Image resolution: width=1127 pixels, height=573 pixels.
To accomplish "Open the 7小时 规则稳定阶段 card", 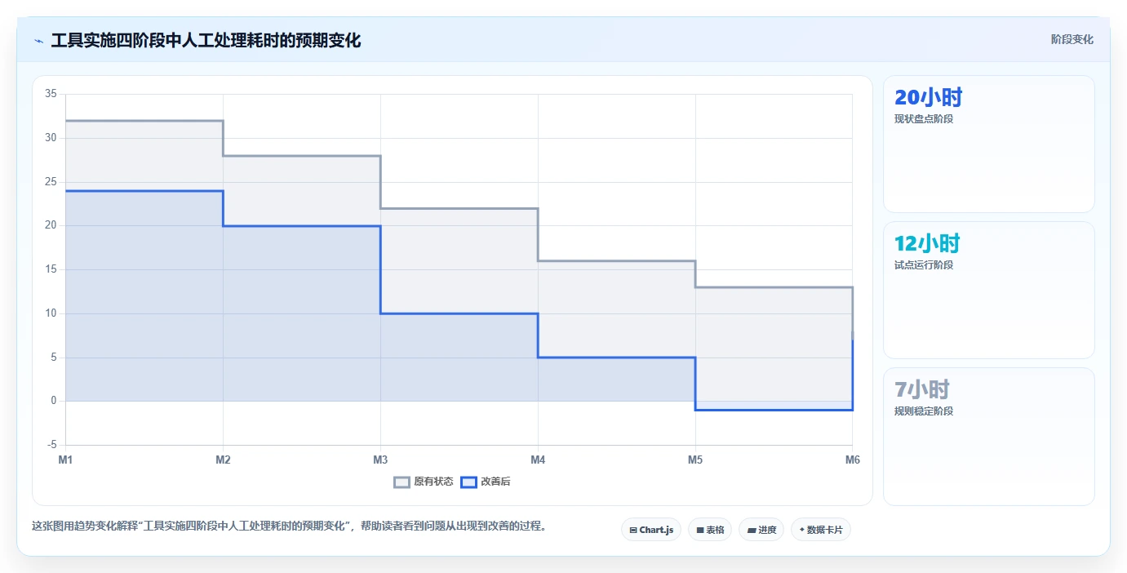I will [x=988, y=437].
